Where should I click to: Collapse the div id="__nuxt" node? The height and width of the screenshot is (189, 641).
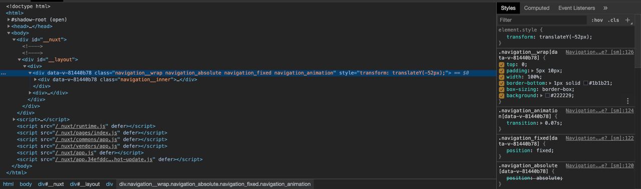[14, 39]
